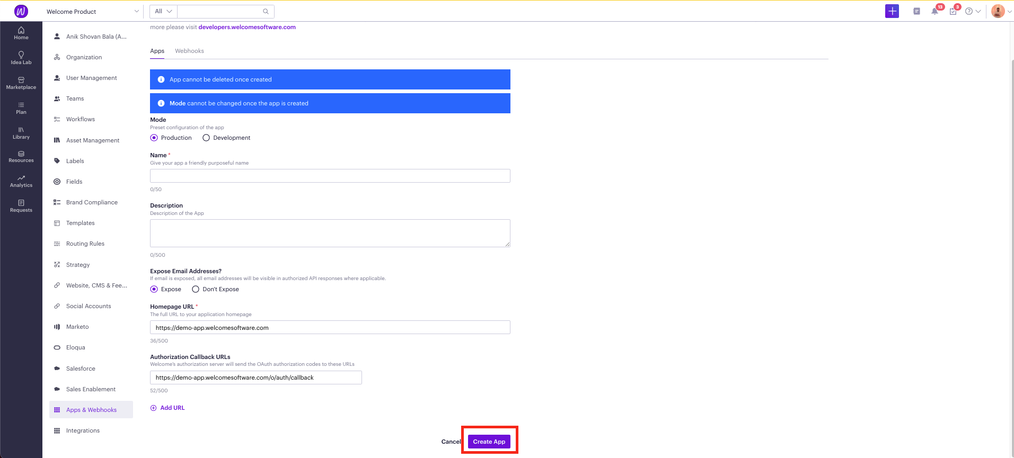Click the Authorization Callback URL field
This screenshot has width=1014, height=458.
coord(256,378)
